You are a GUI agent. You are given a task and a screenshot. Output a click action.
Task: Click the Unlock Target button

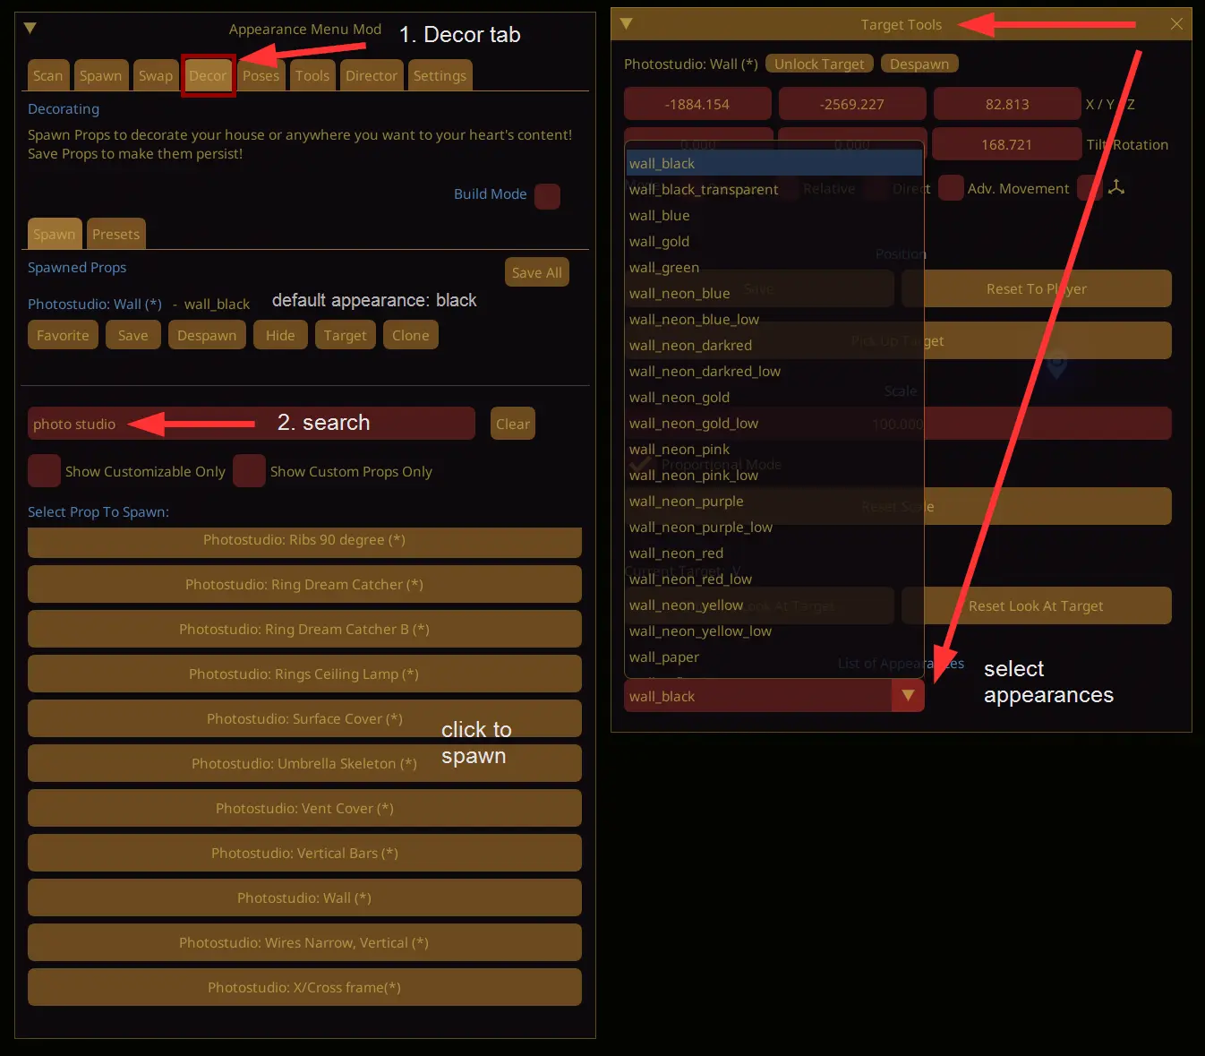[819, 64]
